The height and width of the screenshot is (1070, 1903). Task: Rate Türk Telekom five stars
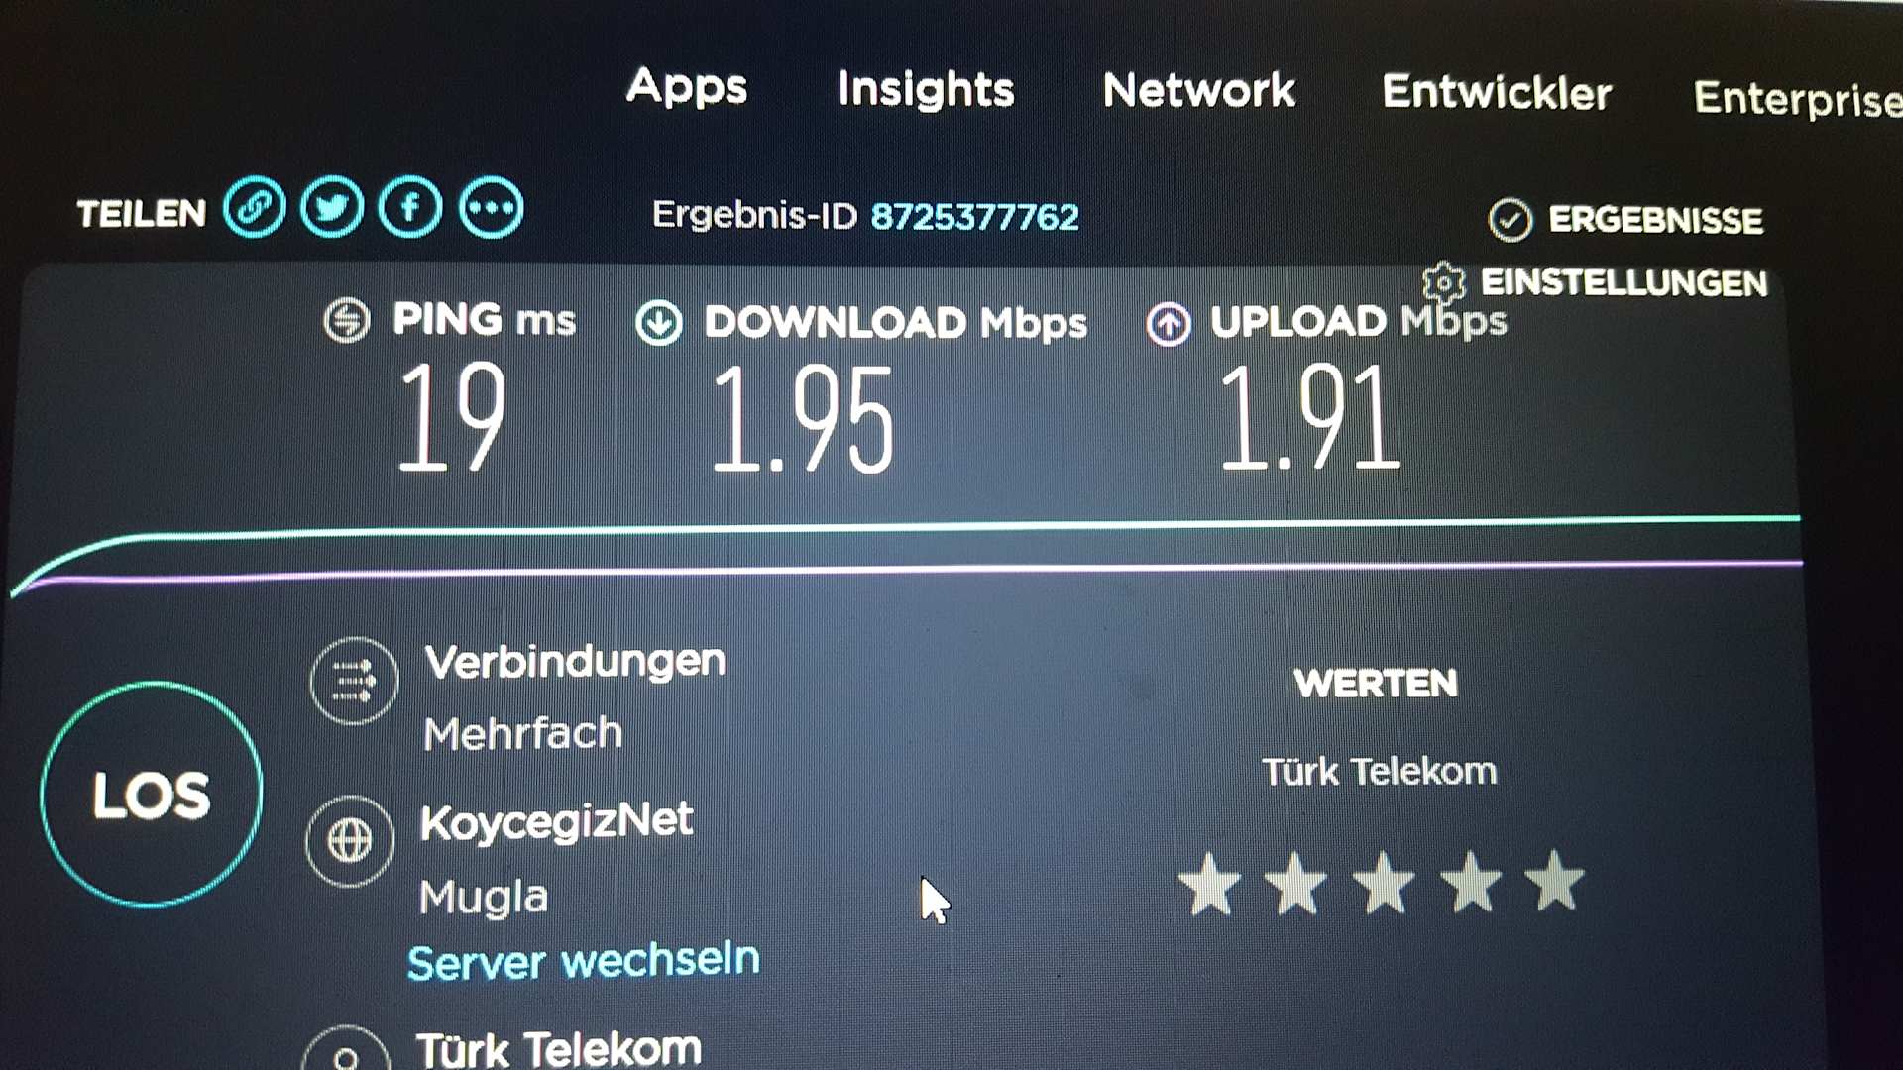(1554, 881)
